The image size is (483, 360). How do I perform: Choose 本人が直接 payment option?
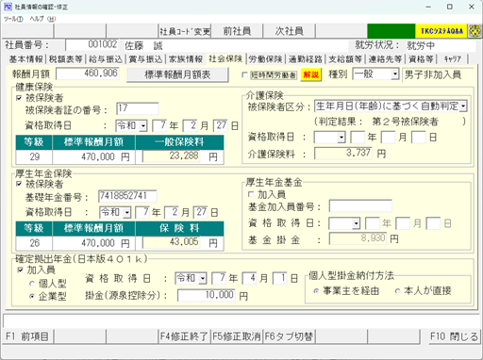coord(397,291)
